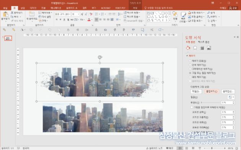Image resolution: width=241 pixels, height=150 pixels.
Task: Open the File (파일) tab
Action: click(x=5, y=8)
